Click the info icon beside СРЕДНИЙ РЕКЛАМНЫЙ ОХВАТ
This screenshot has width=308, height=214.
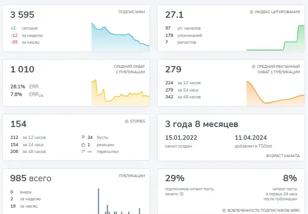click(253, 66)
